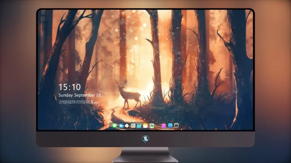Open the green Messages app in dock
Viewport: 291px width, 163px height.
(114, 126)
